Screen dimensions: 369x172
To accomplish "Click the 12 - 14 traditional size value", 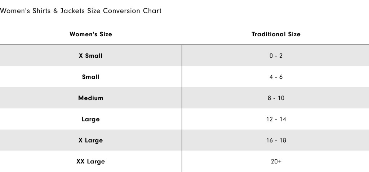I will click(276, 119).
